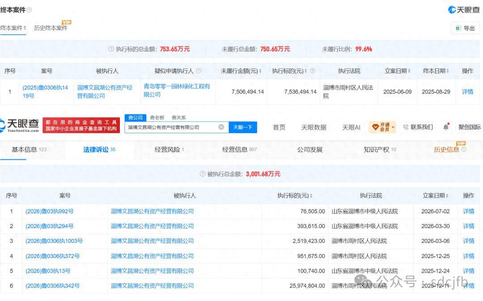Image resolution: width=483 pixels, height=301 pixels.
Task: Open 天眼AI navigation item
Action: (x=351, y=127)
